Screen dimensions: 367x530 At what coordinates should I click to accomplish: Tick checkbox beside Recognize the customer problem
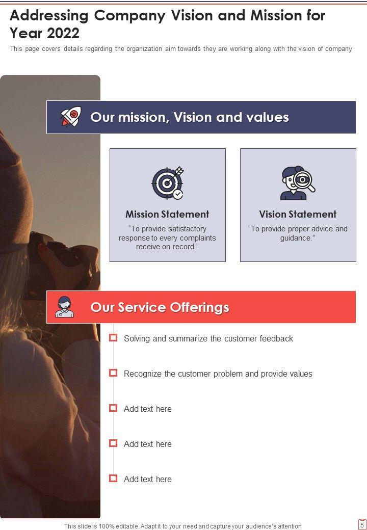113,373
